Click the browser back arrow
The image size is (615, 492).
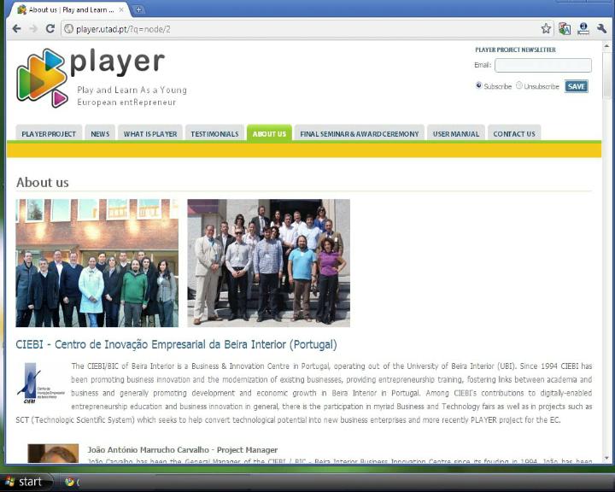click(16, 28)
